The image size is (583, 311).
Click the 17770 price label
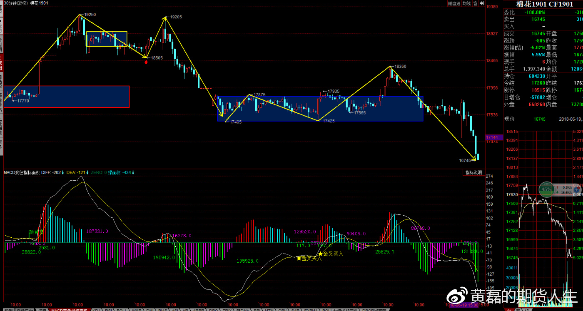pos(23,101)
